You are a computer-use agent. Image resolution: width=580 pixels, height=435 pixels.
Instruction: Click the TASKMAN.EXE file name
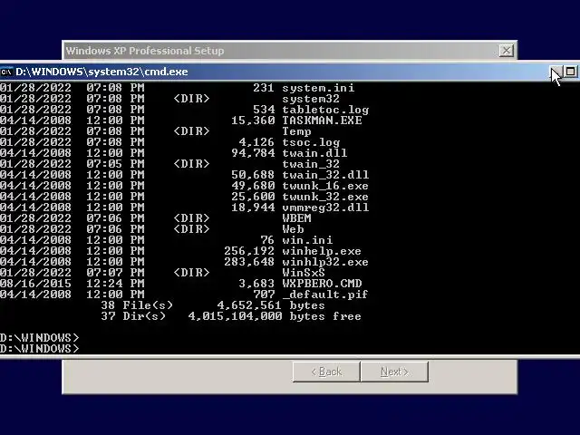tap(322, 121)
